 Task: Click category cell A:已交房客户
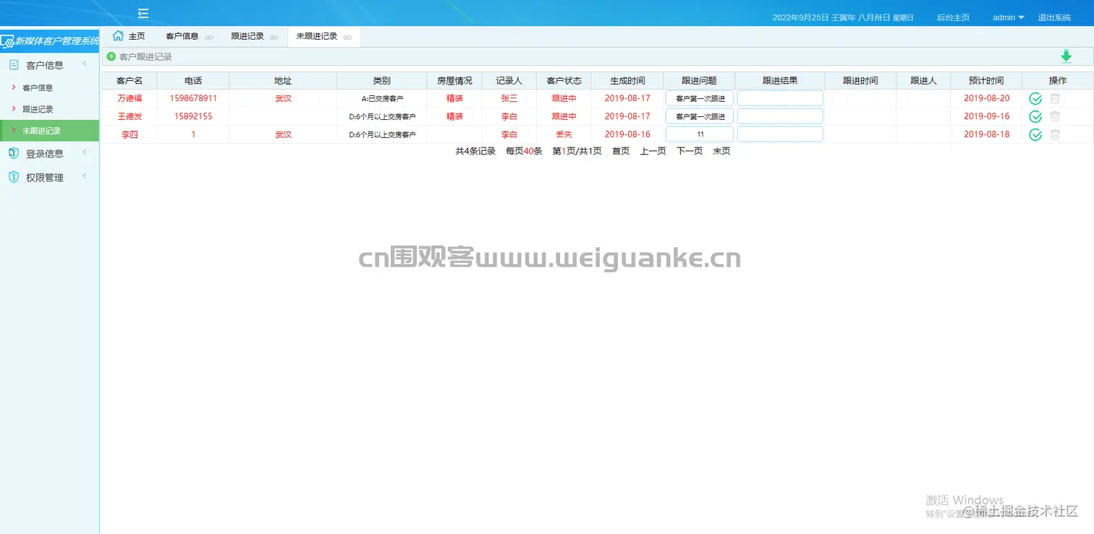[x=382, y=98]
